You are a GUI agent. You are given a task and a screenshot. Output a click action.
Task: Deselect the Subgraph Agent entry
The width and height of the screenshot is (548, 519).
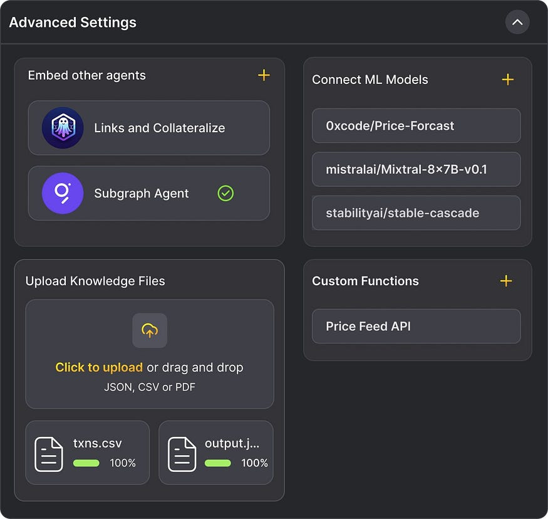coord(148,193)
